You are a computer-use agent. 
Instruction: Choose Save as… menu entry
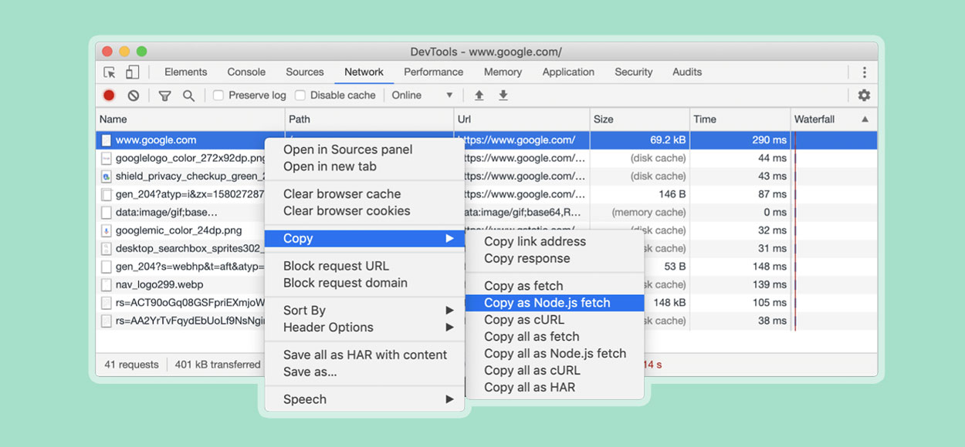[x=310, y=372]
